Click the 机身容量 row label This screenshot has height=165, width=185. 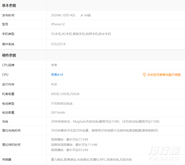[8, 94]
